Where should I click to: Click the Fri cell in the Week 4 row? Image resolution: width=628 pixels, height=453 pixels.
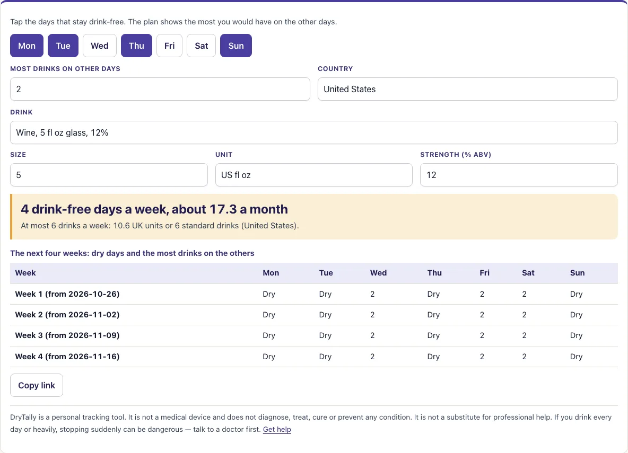[482, 357]
